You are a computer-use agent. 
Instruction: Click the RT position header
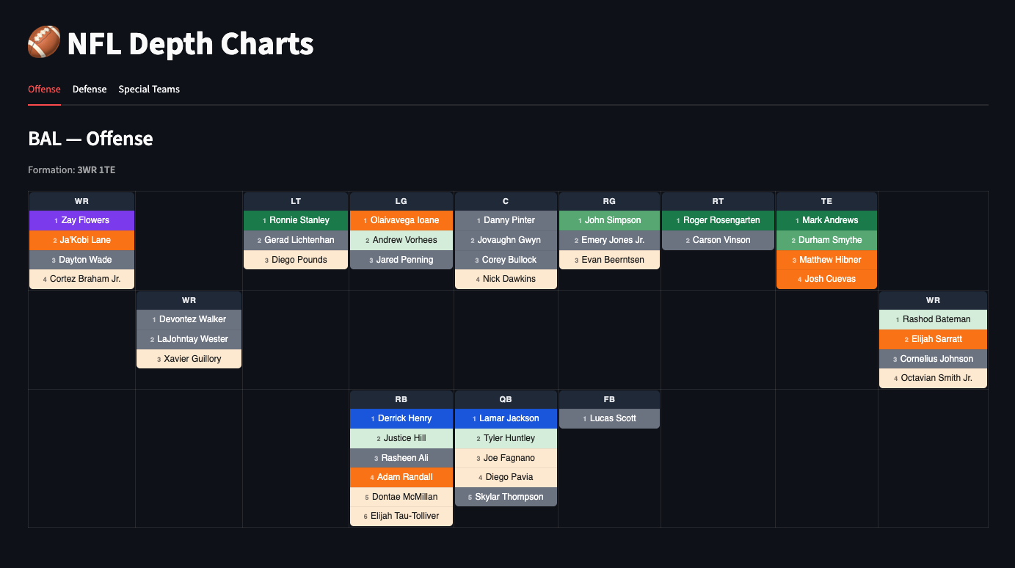pyautogui.click(x=718, y=201)
